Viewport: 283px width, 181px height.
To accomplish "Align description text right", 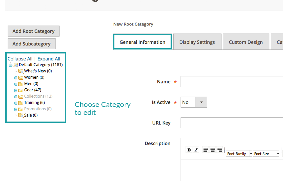I will coord(220,150).
